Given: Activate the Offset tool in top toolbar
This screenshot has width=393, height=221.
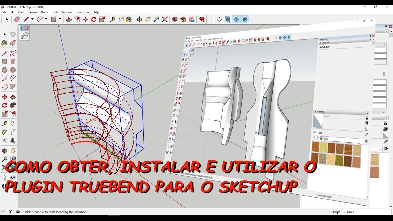Looking at the screenshot, I should (x=77, y=20).
